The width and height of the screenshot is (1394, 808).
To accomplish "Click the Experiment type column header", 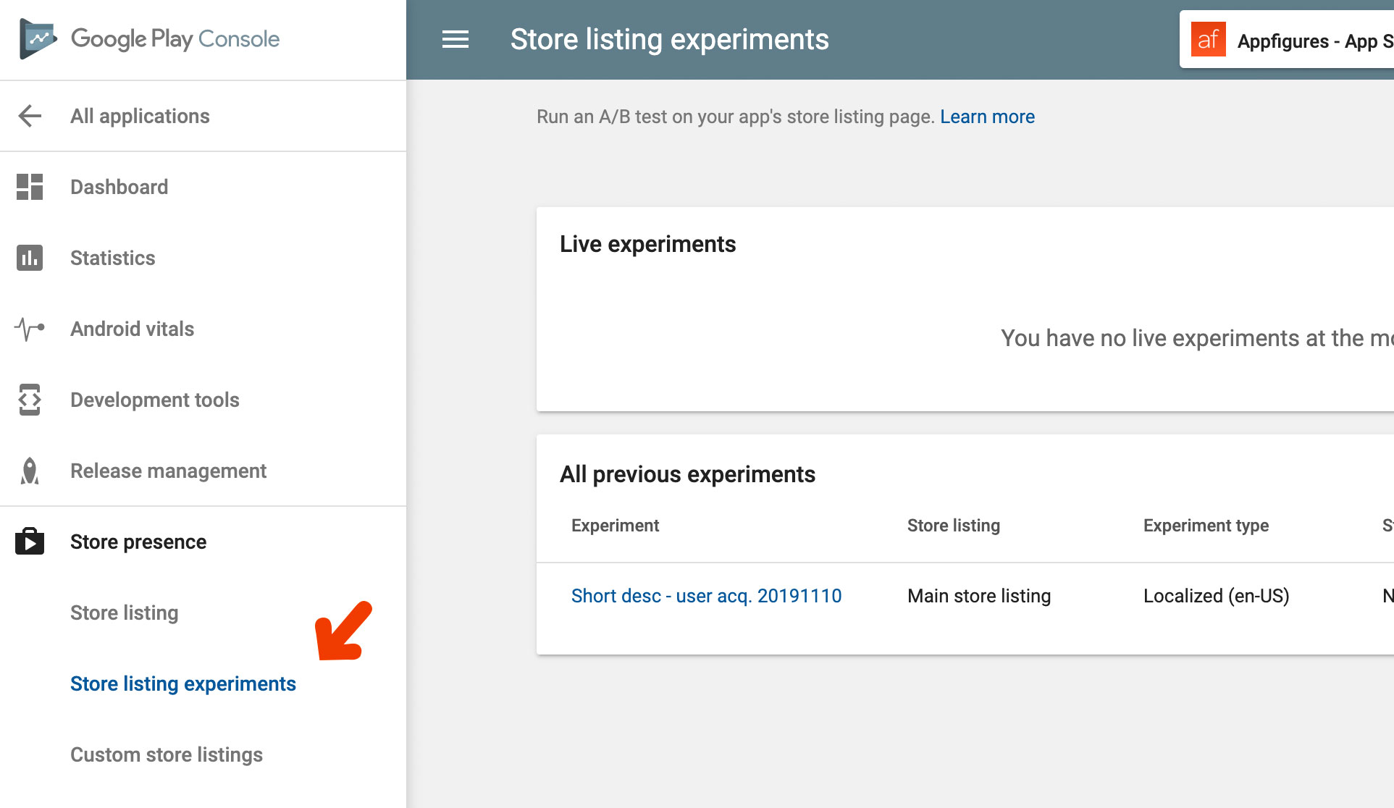I will point(1206,526).
